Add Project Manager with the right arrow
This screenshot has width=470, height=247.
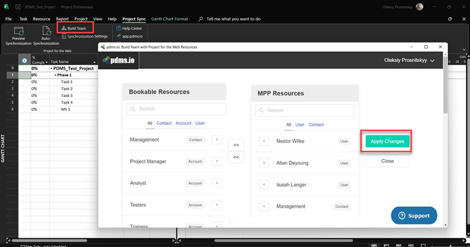(x=217, y=161)
